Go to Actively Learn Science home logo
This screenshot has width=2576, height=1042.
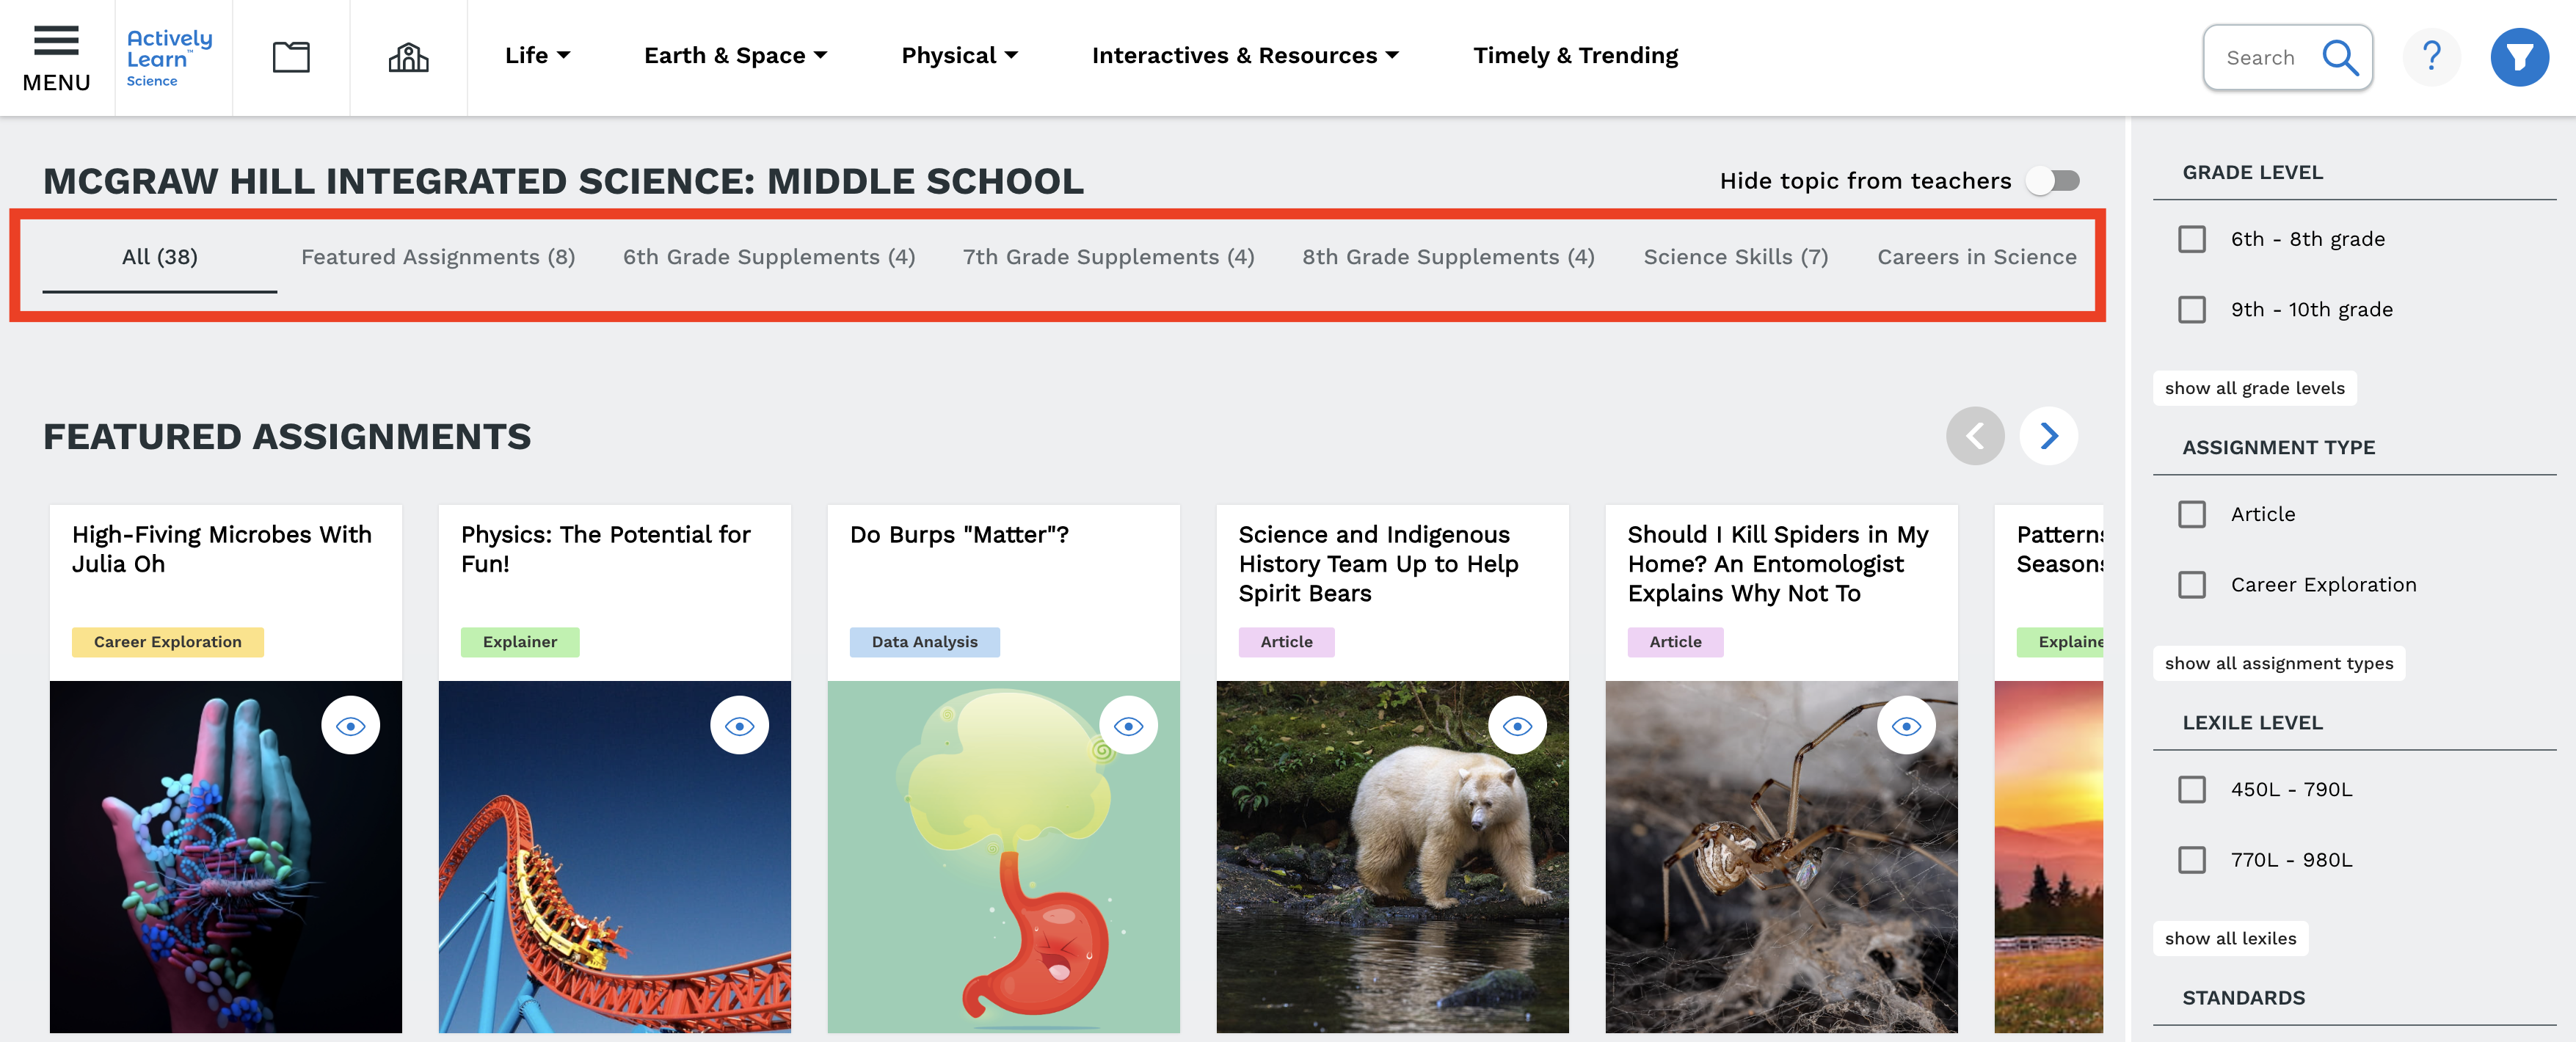(169, 58)
